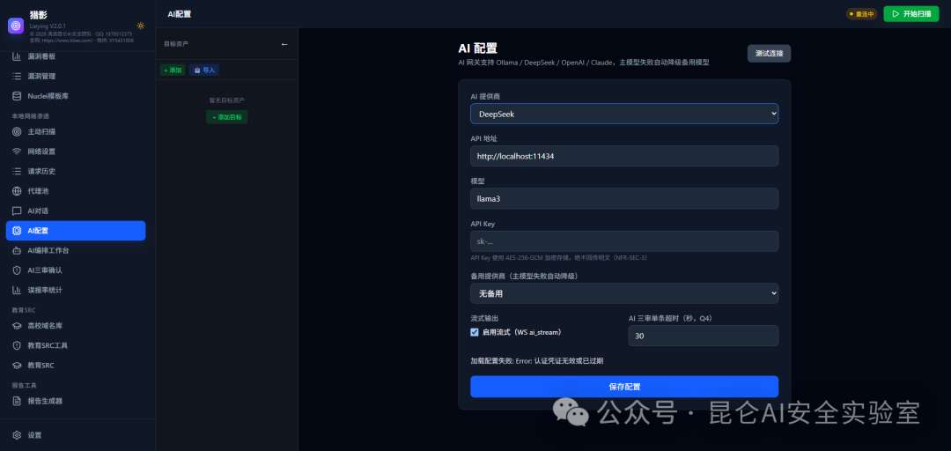
Task: Open 网络设置 menu item
Action: pyautogui.click(x=76, y=152)
